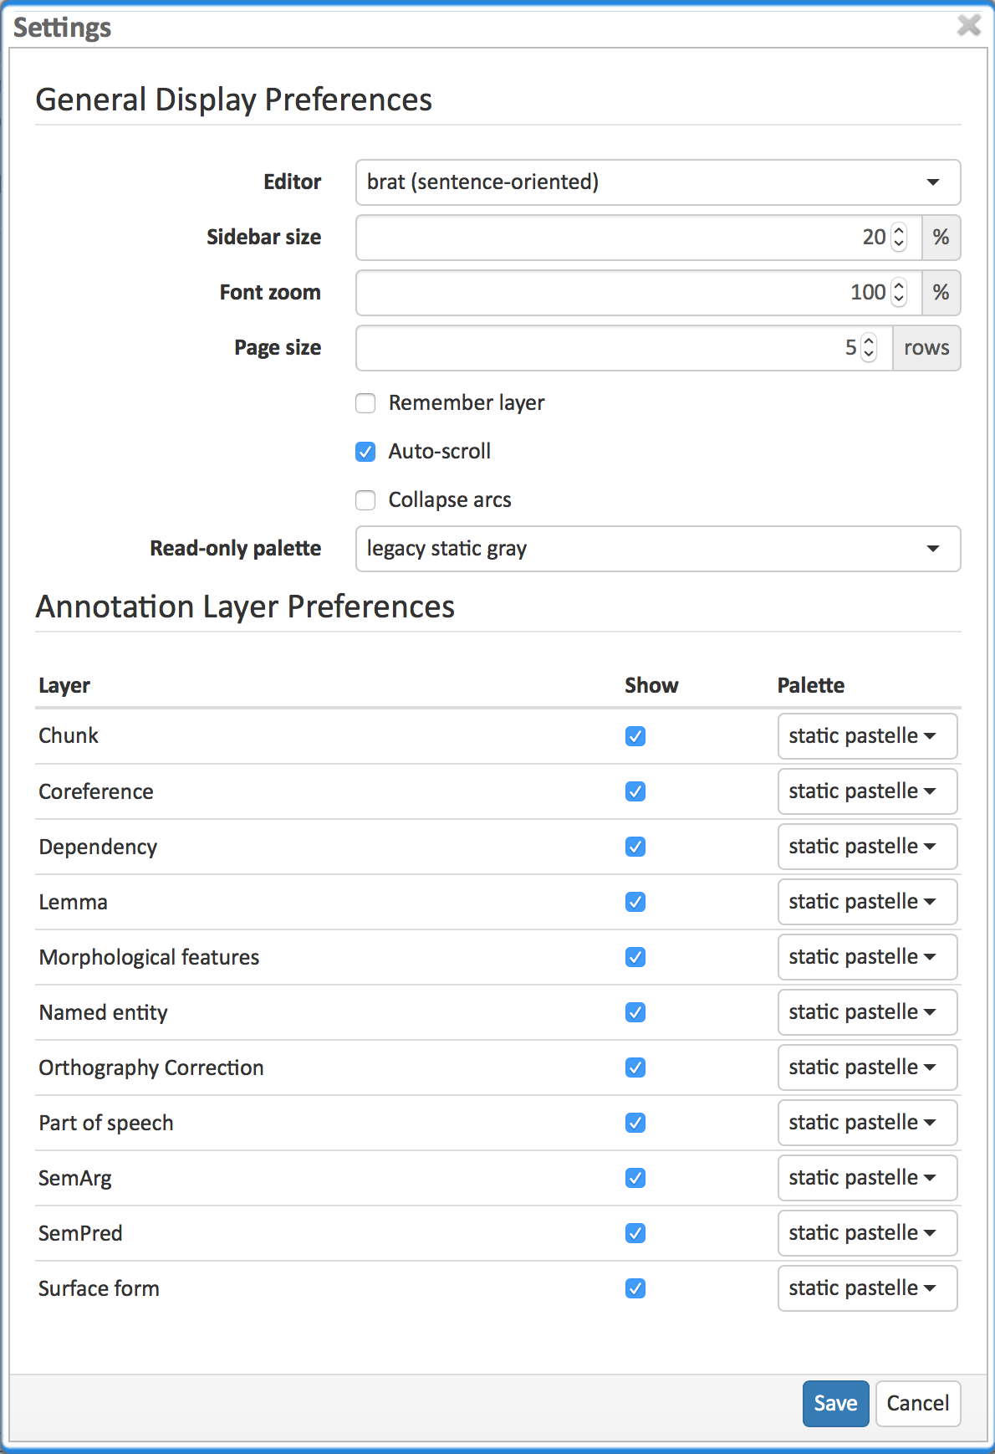Change palette for Morphological features layer

pyautogui.click(x=866, y=957)
